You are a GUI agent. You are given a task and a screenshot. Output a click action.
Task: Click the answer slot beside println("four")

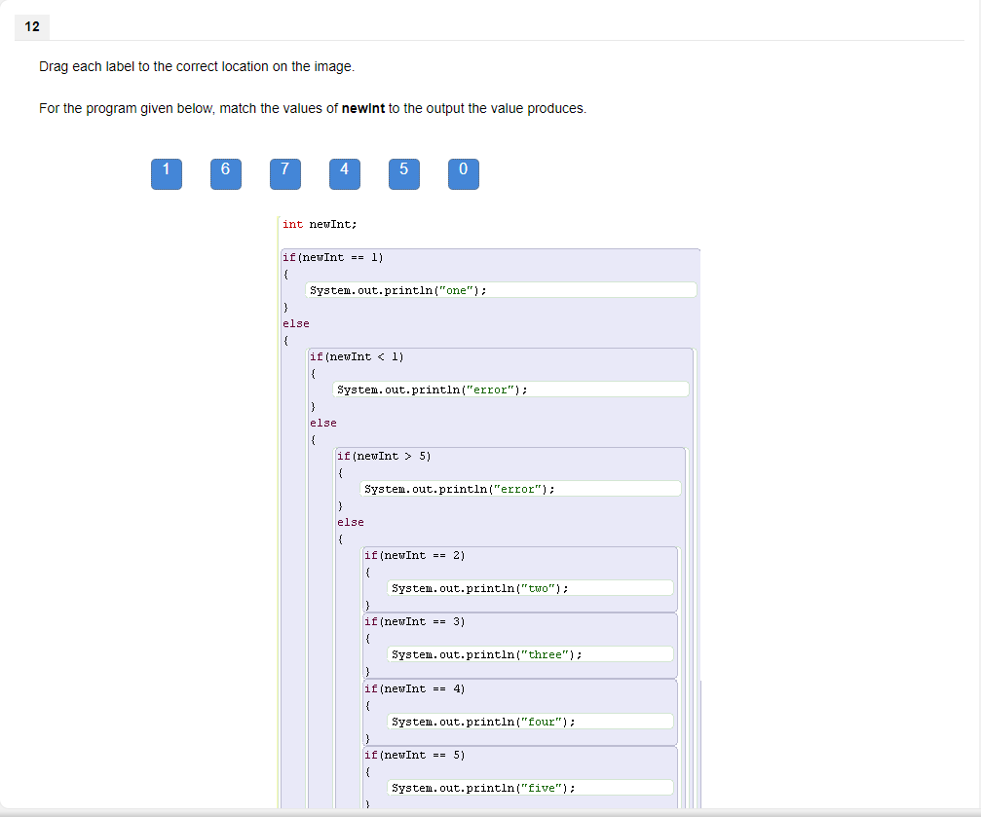[531, 721]
